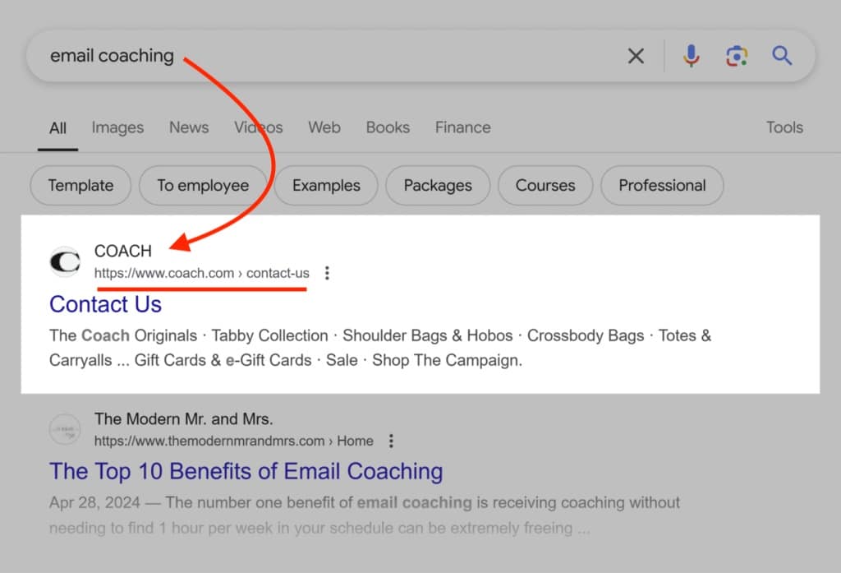Click the 'Apr 28, 2024' result snippet
Screen dimensions: 841x573
click(x=365, y=515)
